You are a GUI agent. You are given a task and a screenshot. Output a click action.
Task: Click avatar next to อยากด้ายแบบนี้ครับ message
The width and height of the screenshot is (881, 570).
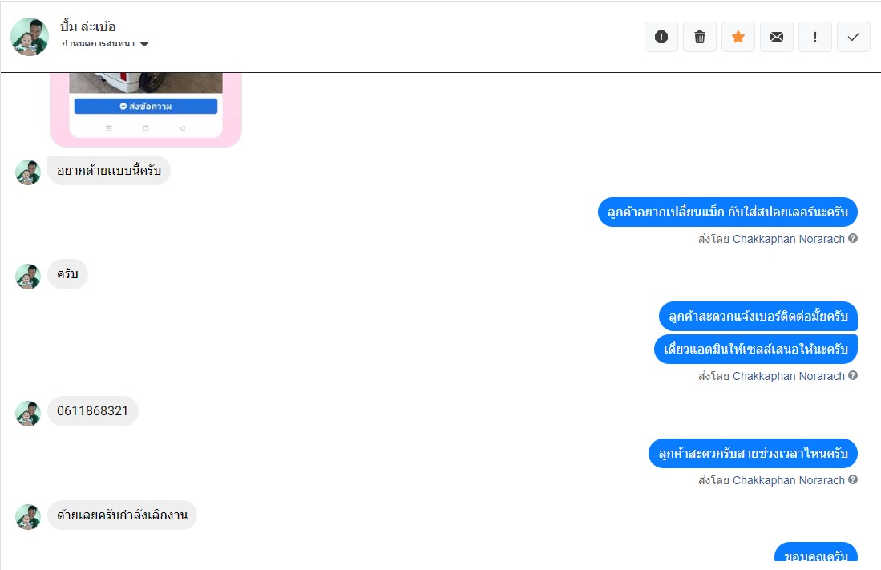[28, 172]
